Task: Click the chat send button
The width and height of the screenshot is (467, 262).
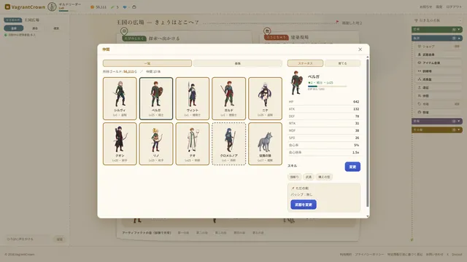Action: [x=60, y=239]
